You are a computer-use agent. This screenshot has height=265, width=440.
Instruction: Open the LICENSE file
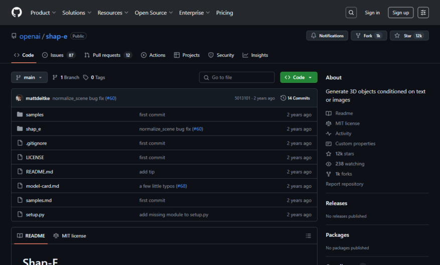[35, 158]
